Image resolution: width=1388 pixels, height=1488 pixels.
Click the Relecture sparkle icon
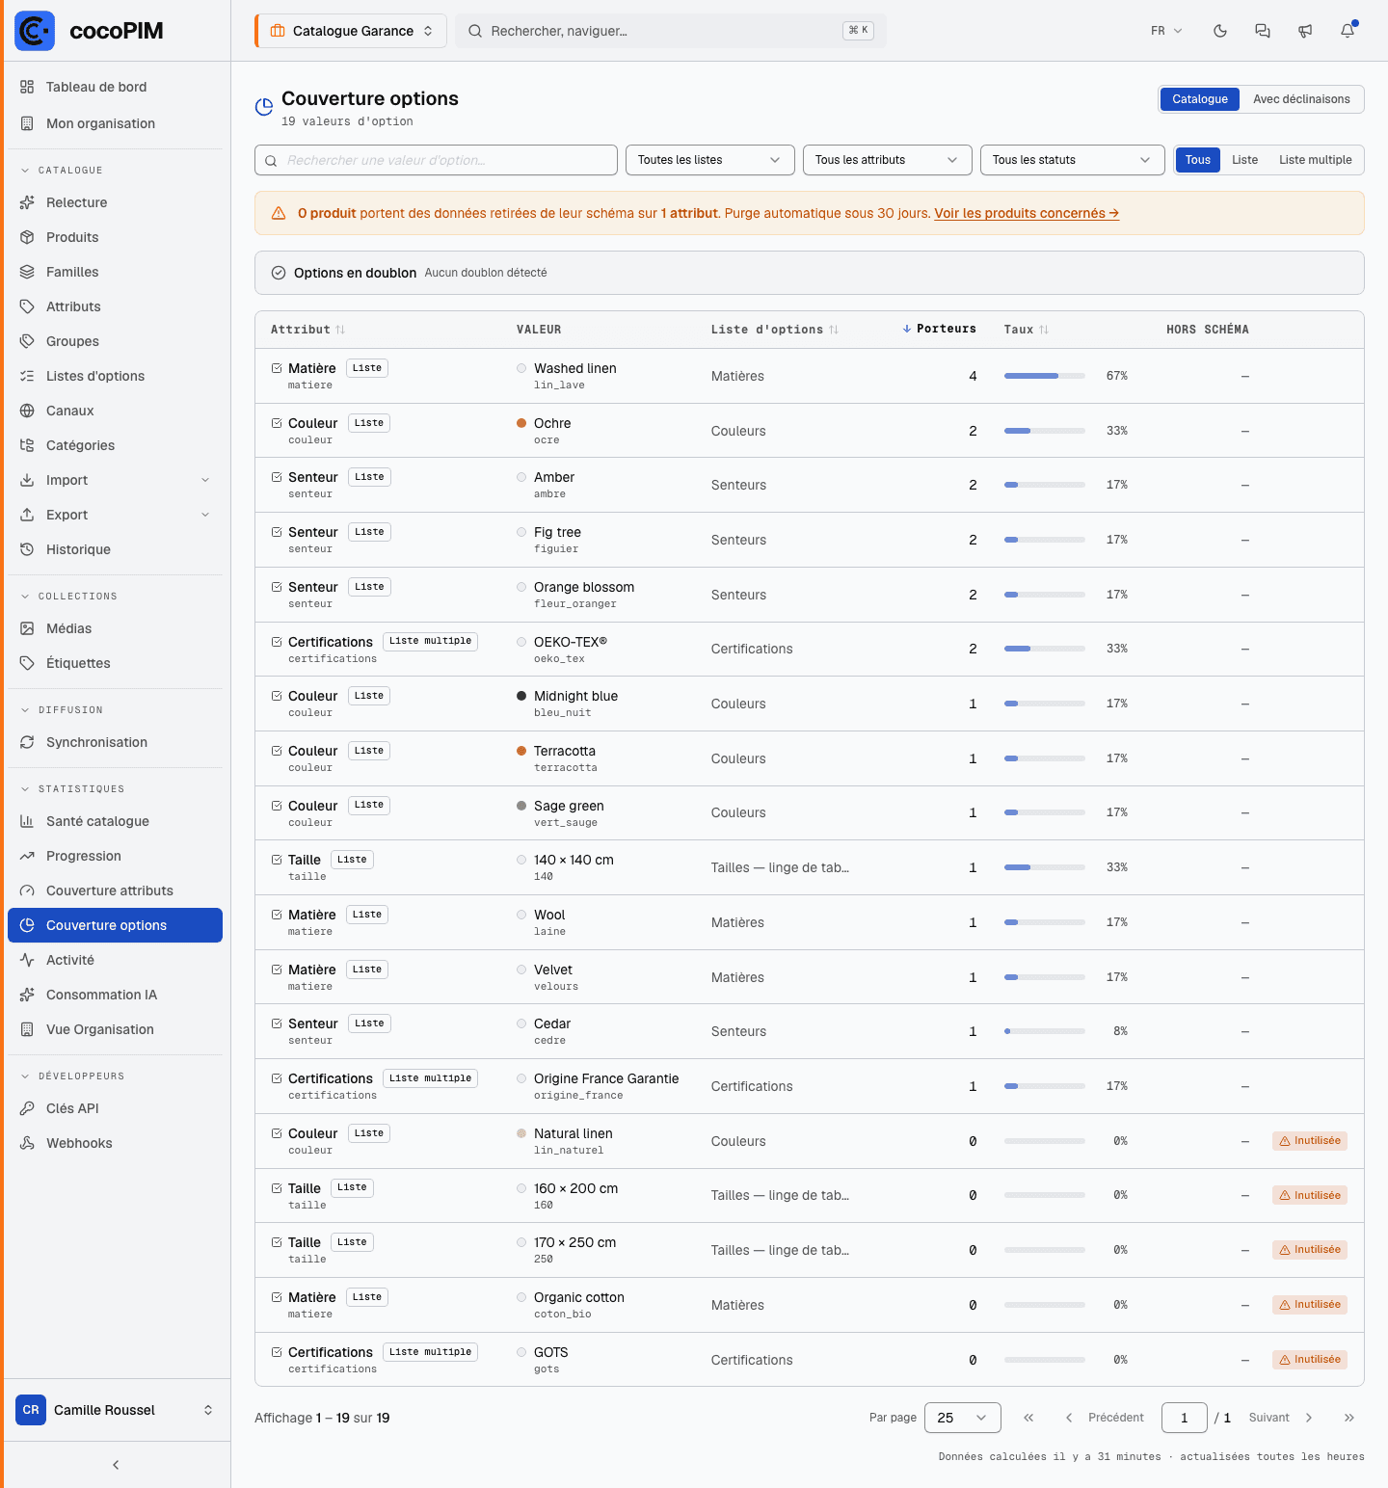(27, 202)
